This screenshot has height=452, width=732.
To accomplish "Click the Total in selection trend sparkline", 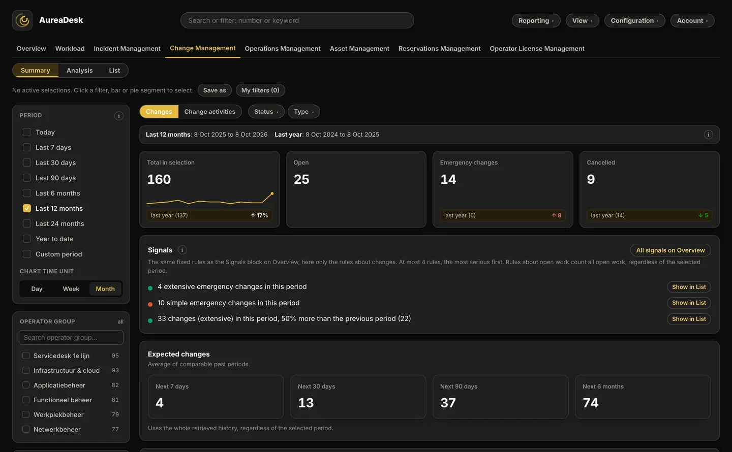I will [210, 198].
